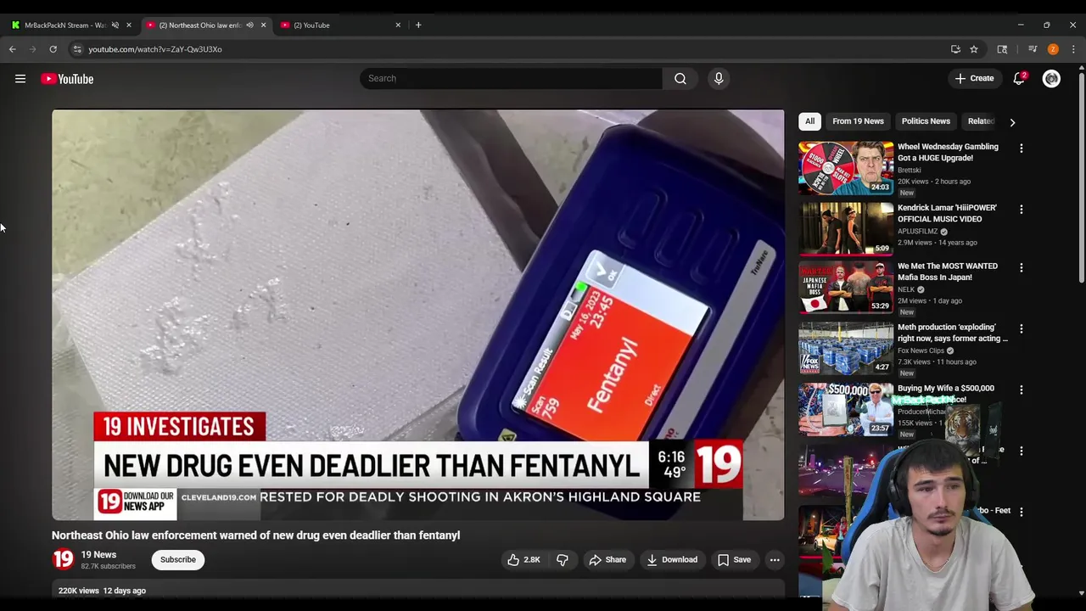This screenshot has height=611, width=1086.
Task: View site information icon in address bar
Action: point(77,49)
